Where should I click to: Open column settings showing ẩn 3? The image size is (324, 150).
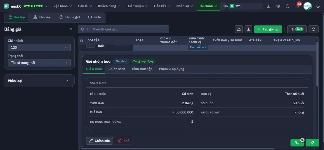point(297,29)
